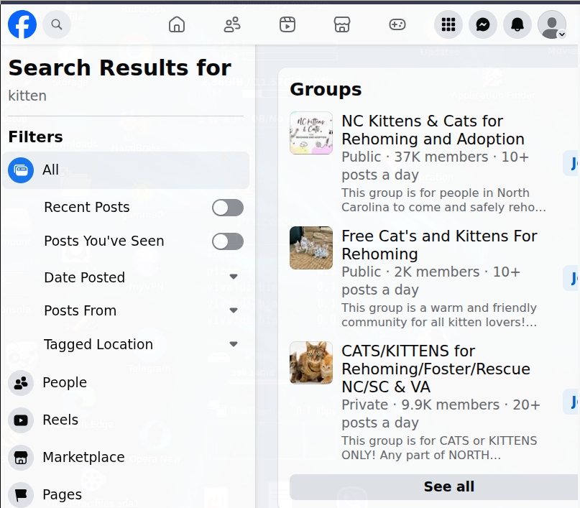The image size is (580, 508).
Task: Join the NC Kittens & Cats group
Action: coord(571,163)
